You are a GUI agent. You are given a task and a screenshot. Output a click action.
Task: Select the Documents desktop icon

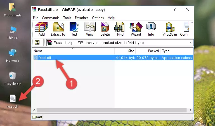13,10
